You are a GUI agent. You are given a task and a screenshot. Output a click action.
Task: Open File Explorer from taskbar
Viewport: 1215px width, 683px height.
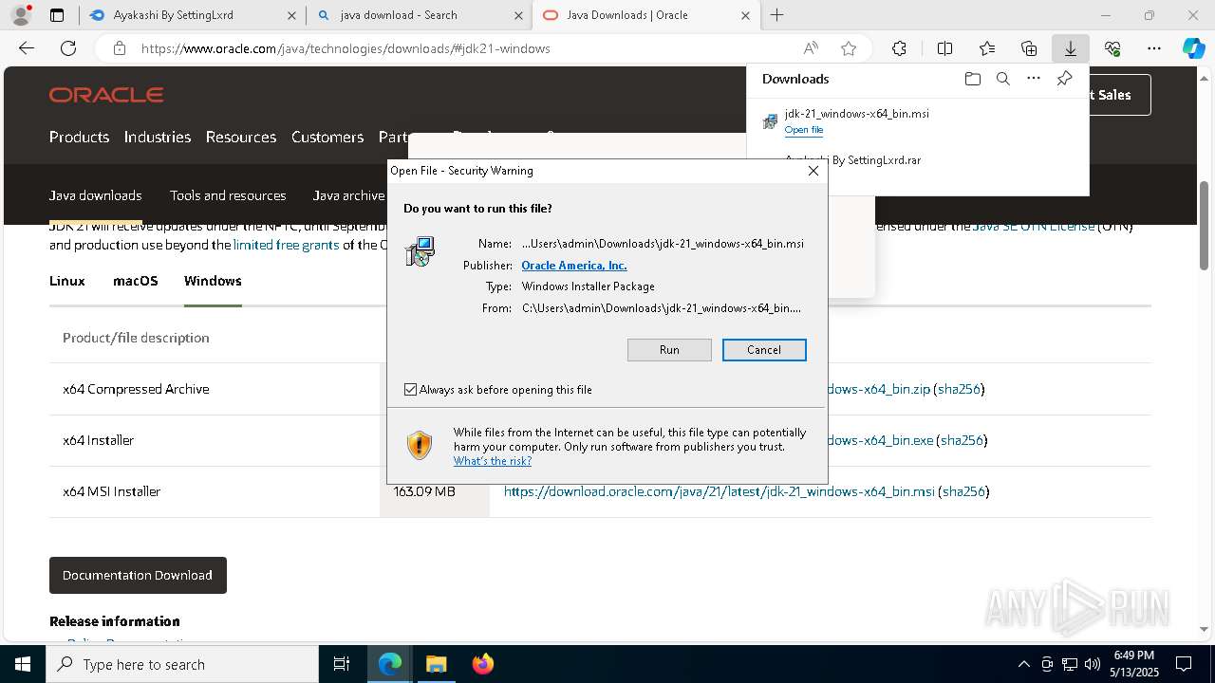(x=436, y=664)
